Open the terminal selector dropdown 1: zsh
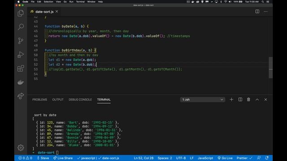Screen dimensions: 287x161 click(x=202, y=99)
